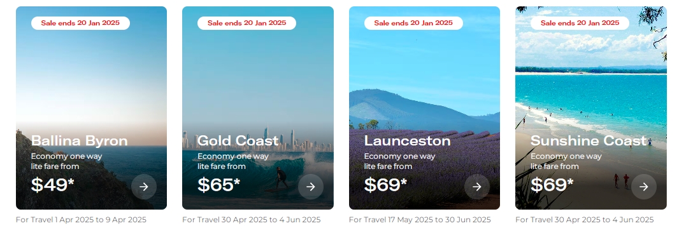Open the Gold Coast destination title
Viewport: 686px width, 235px height.
tap(238, 141)
